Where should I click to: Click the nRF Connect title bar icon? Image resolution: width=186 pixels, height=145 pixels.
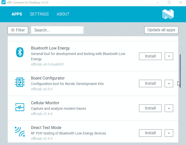pos(4,2)
